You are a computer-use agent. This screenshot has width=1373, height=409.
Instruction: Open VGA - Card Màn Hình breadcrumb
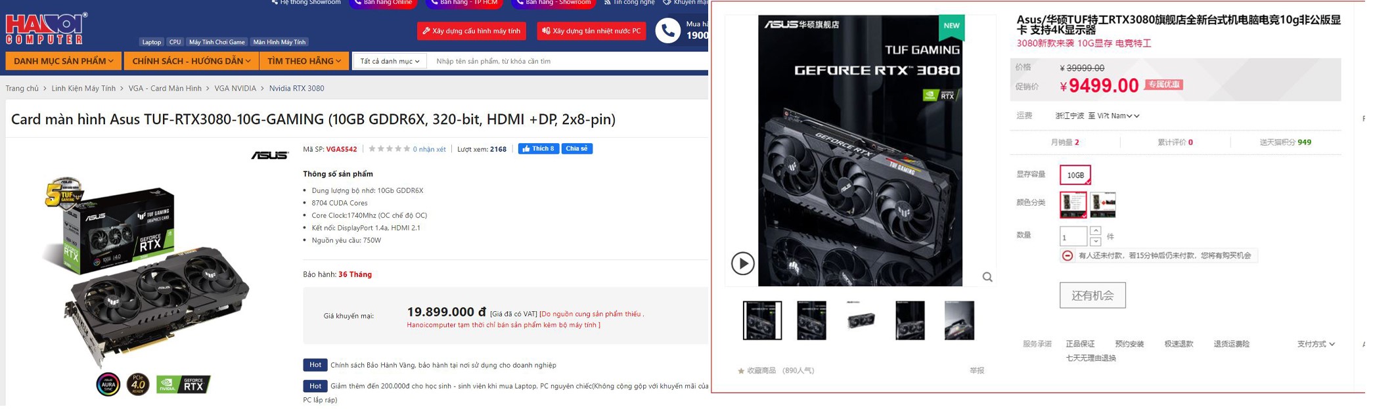coord(166,89)
